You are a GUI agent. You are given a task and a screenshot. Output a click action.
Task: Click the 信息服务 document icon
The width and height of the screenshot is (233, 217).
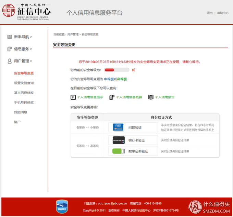click(10, 49)
